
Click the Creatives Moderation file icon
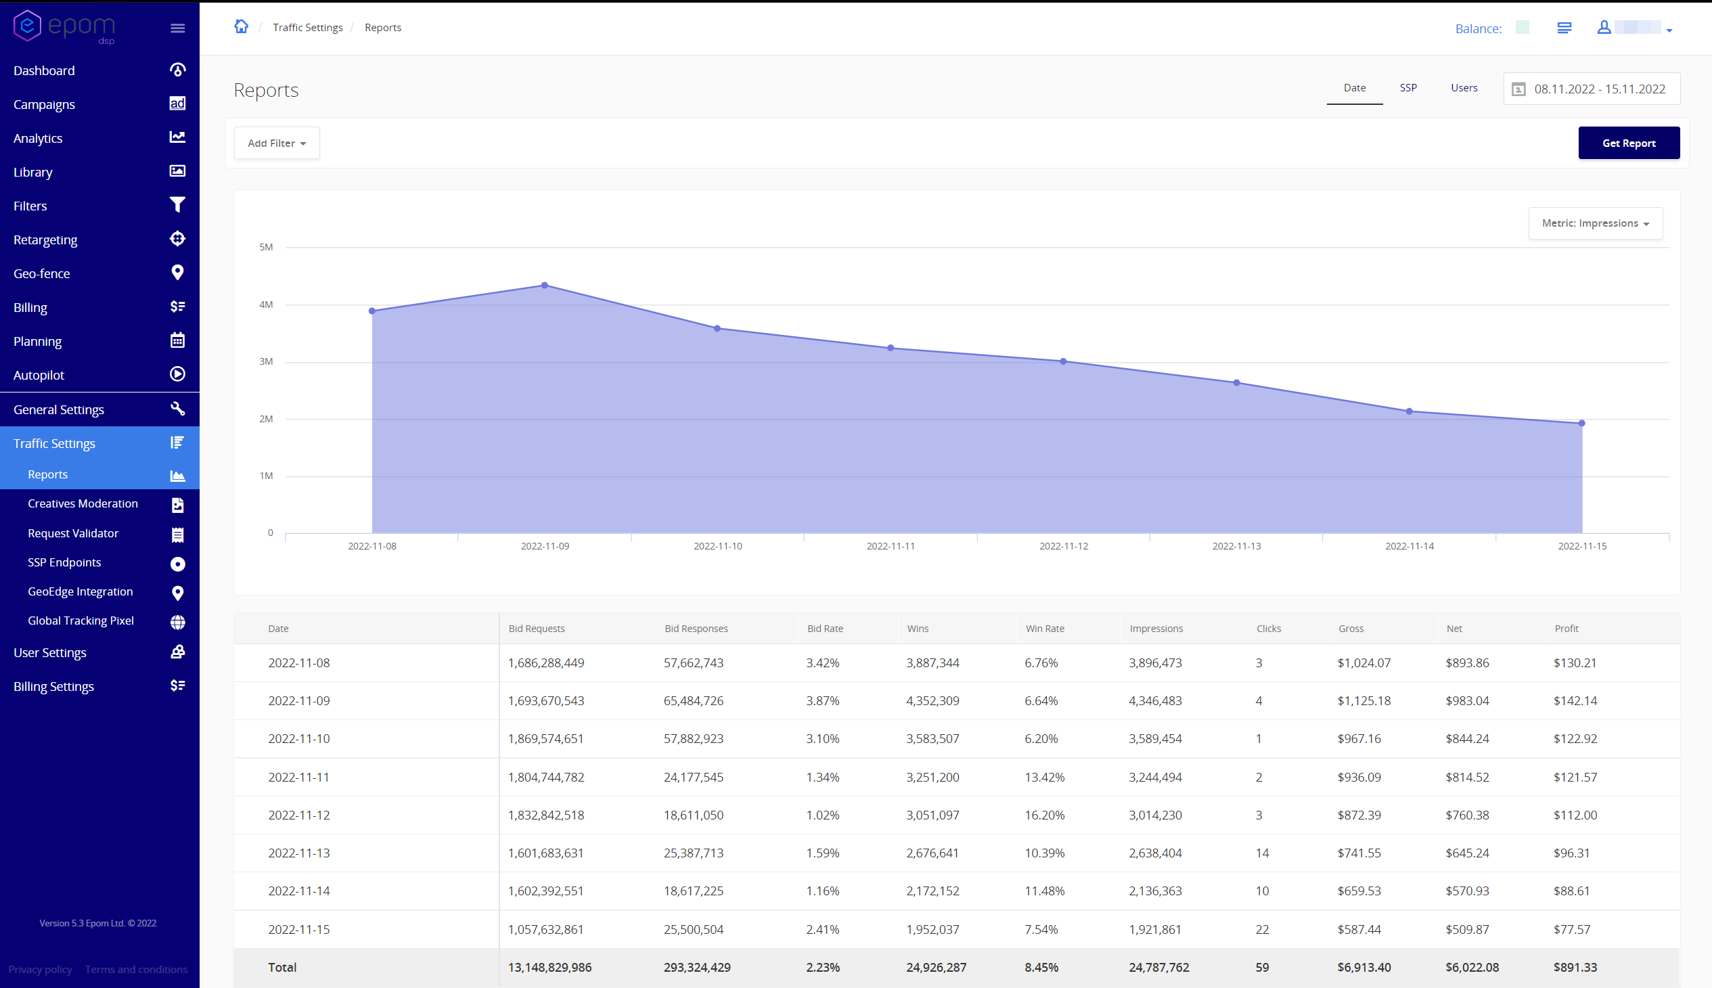tap(177, 505)
